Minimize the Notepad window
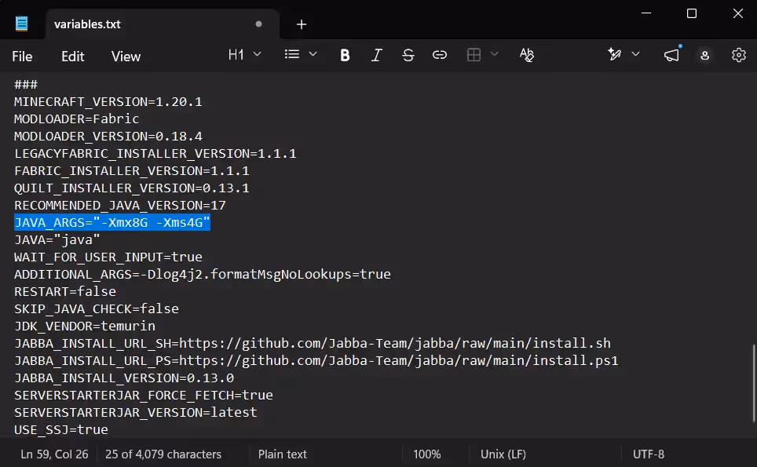 point(646,13)
